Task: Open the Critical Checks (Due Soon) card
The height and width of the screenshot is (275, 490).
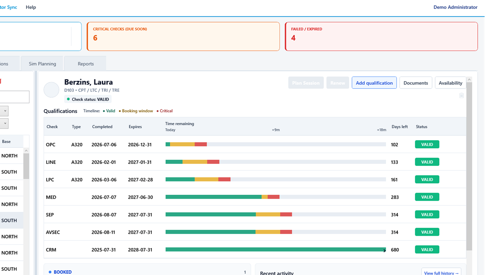Action: point(183,36)
